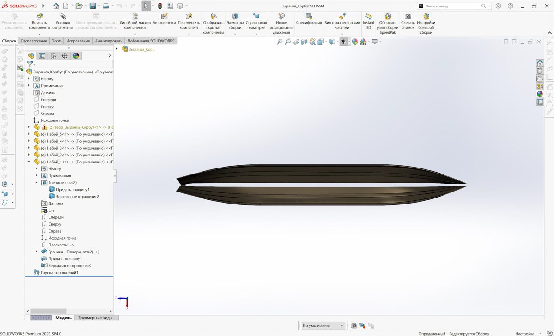Click the Rebuild traffic light icon
554x336 pixels.
pos(160,6)
